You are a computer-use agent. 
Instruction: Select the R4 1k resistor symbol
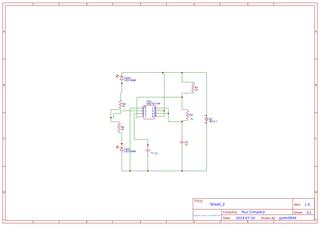(x=121, y=104)
